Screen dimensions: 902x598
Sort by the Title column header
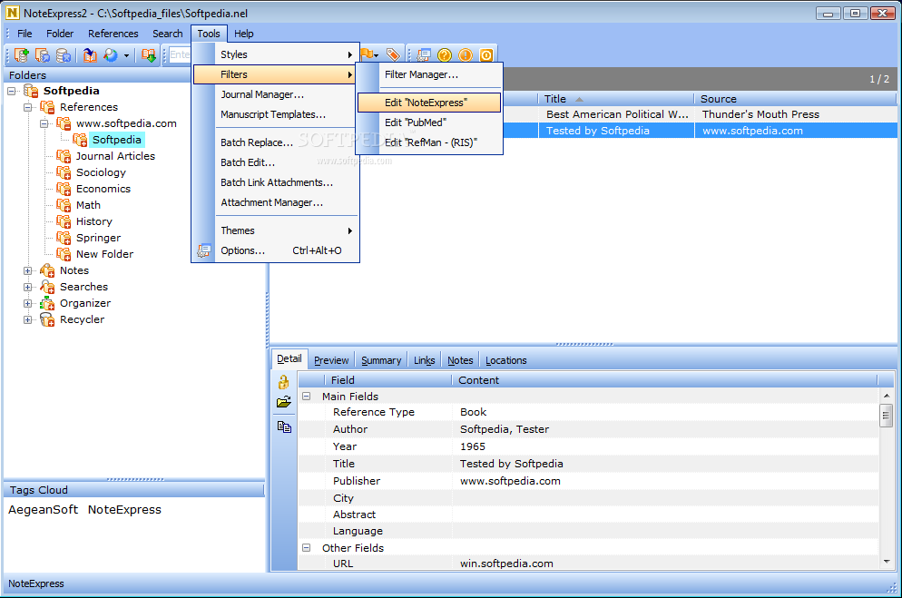[x=615, y=99]
